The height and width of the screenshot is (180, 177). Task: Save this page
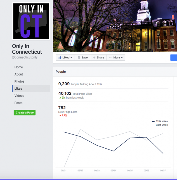tap(83, 57)
